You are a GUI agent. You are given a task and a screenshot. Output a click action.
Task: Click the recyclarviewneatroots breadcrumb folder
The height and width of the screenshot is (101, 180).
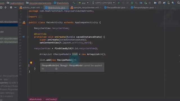click(39, 3)
